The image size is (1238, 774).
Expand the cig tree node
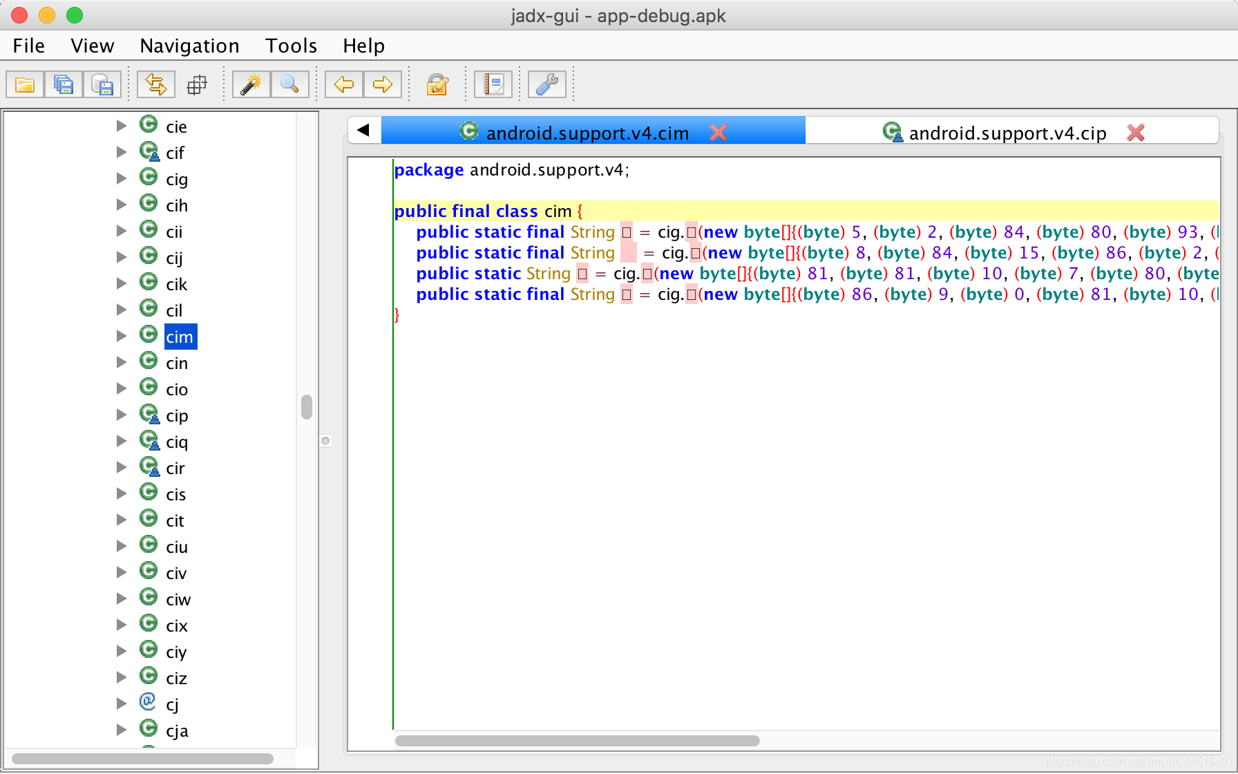[122, 178]
